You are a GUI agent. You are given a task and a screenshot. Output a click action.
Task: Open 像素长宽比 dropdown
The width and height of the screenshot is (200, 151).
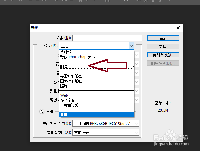pos(106,132)
